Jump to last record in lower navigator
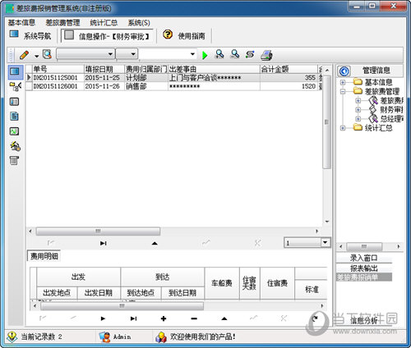Screen dimensions: 411x348 pos(133,318)
